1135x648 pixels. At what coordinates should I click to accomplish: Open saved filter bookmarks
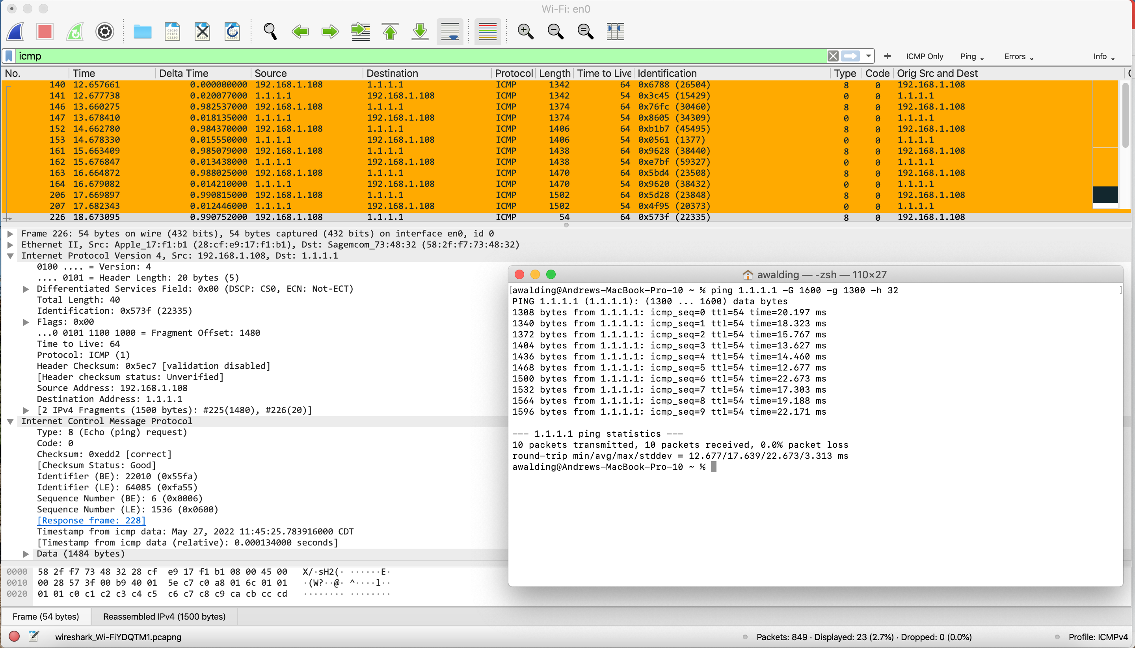click(7, 56)
